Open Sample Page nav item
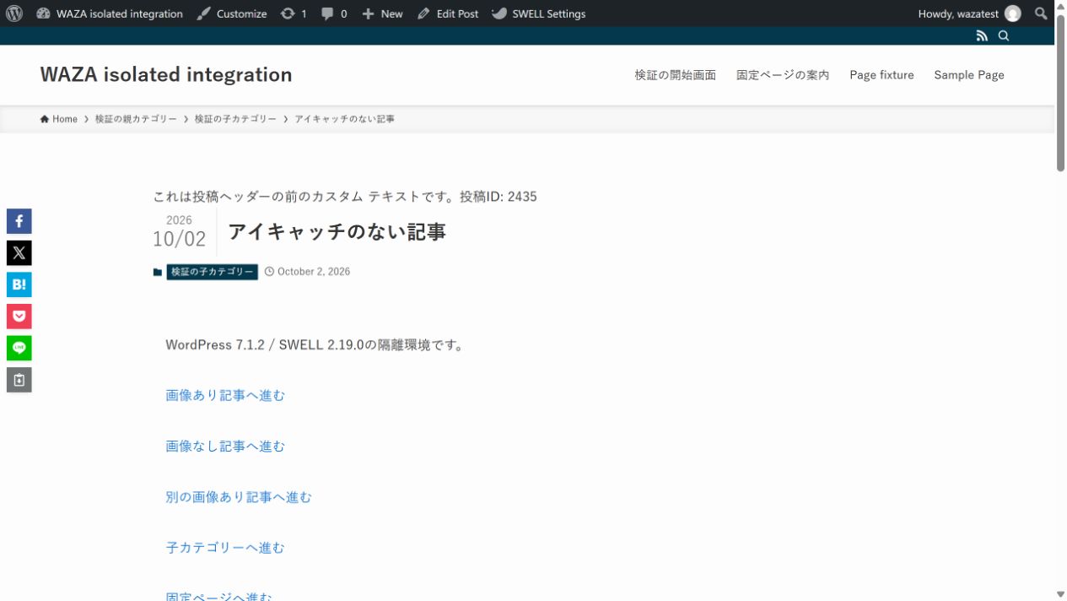The width and height of the screenshot is (1067, 601). tap(969, 75)
